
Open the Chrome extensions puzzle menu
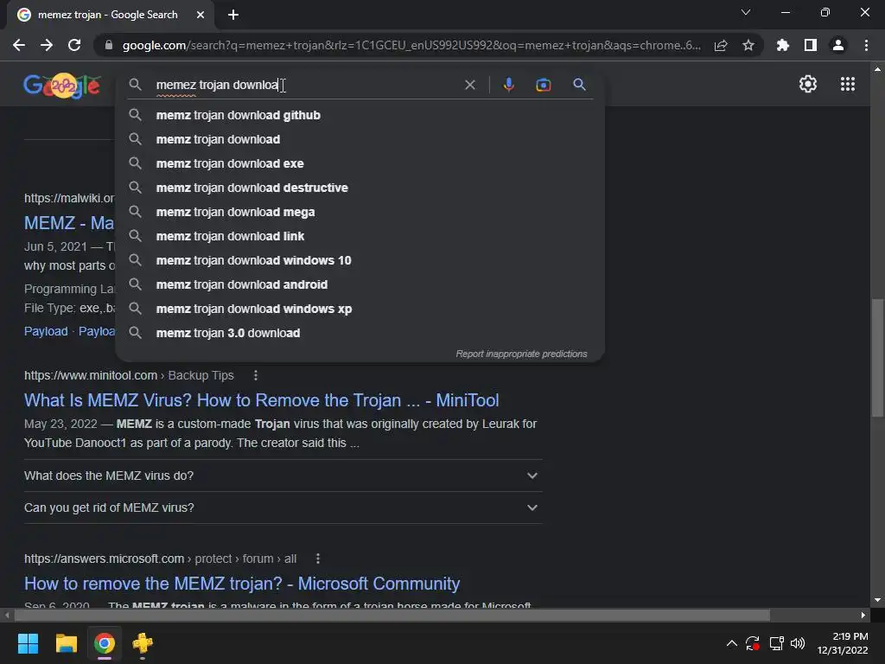click(x=782, y=45)
